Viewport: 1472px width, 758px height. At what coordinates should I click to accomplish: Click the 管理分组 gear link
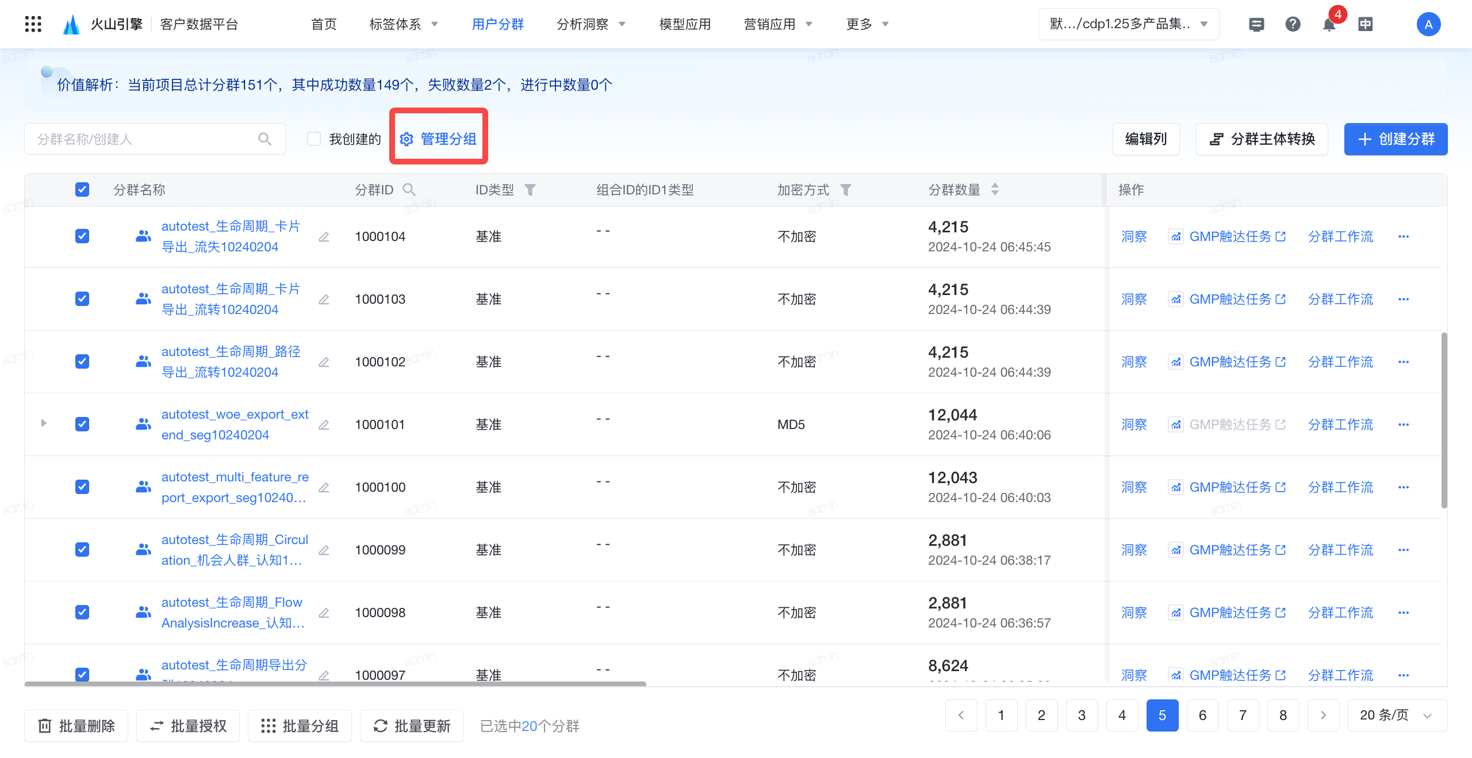pos(438,139)
